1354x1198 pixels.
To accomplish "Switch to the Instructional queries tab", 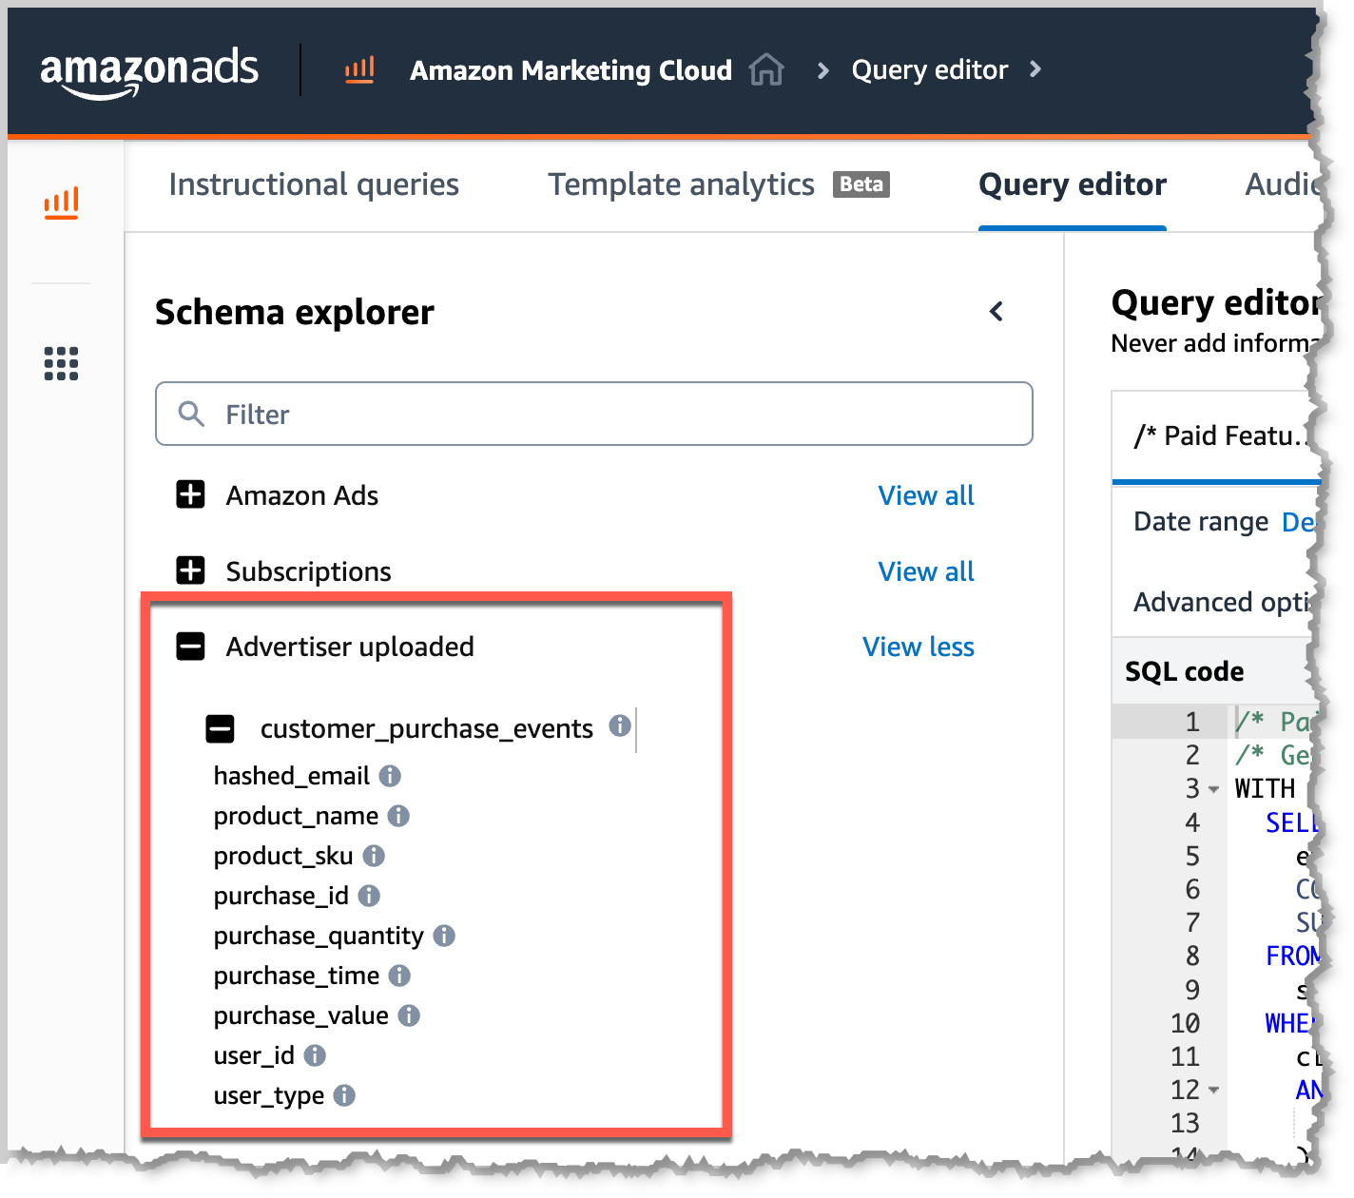I will pyautogui.click(x=314, y=184).
